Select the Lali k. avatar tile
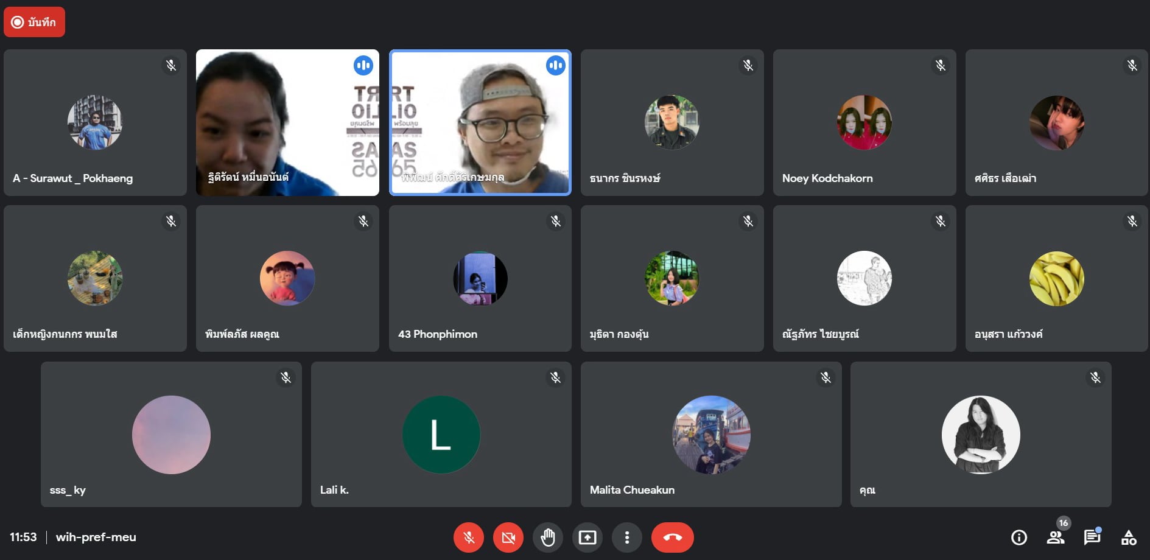Viewport: 1150px width, 560px height. (441, 435)
